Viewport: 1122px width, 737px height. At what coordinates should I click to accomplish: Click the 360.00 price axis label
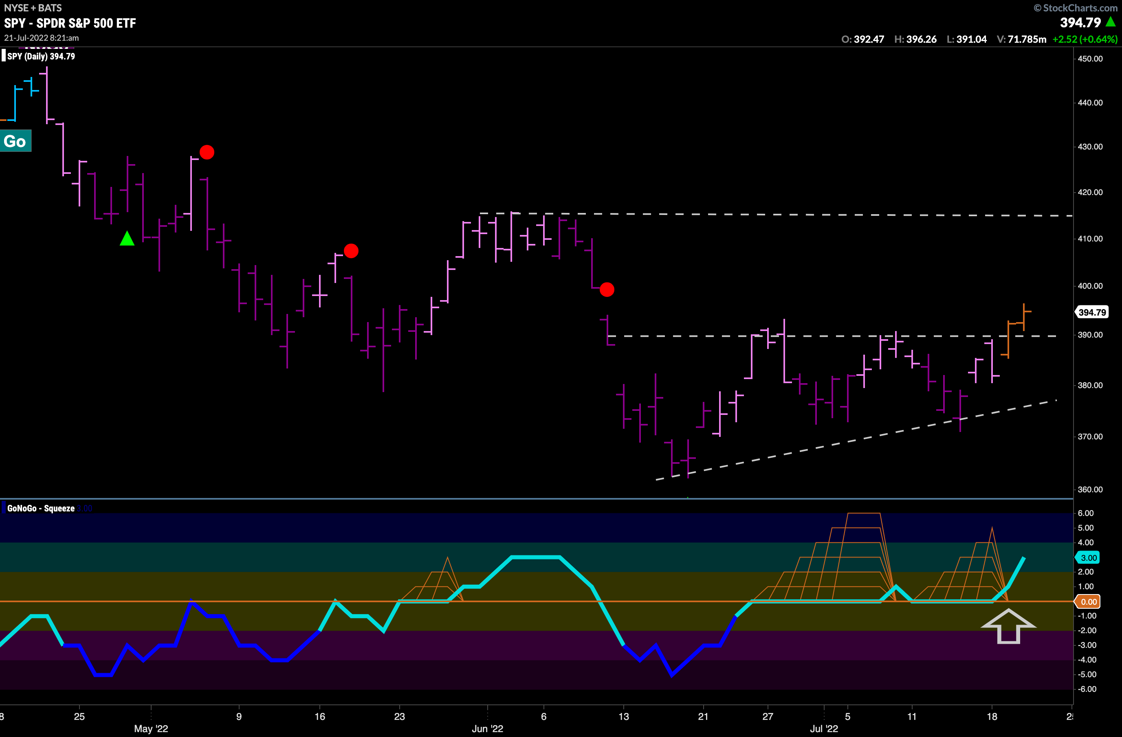point(1090,489)
